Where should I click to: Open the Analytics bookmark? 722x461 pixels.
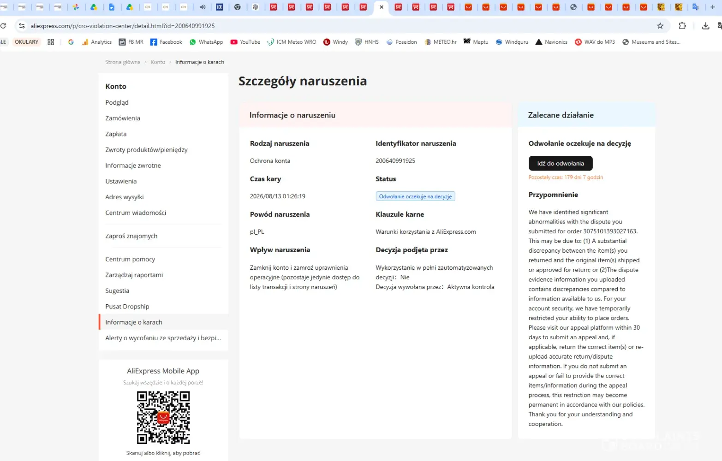coord(97,42)
